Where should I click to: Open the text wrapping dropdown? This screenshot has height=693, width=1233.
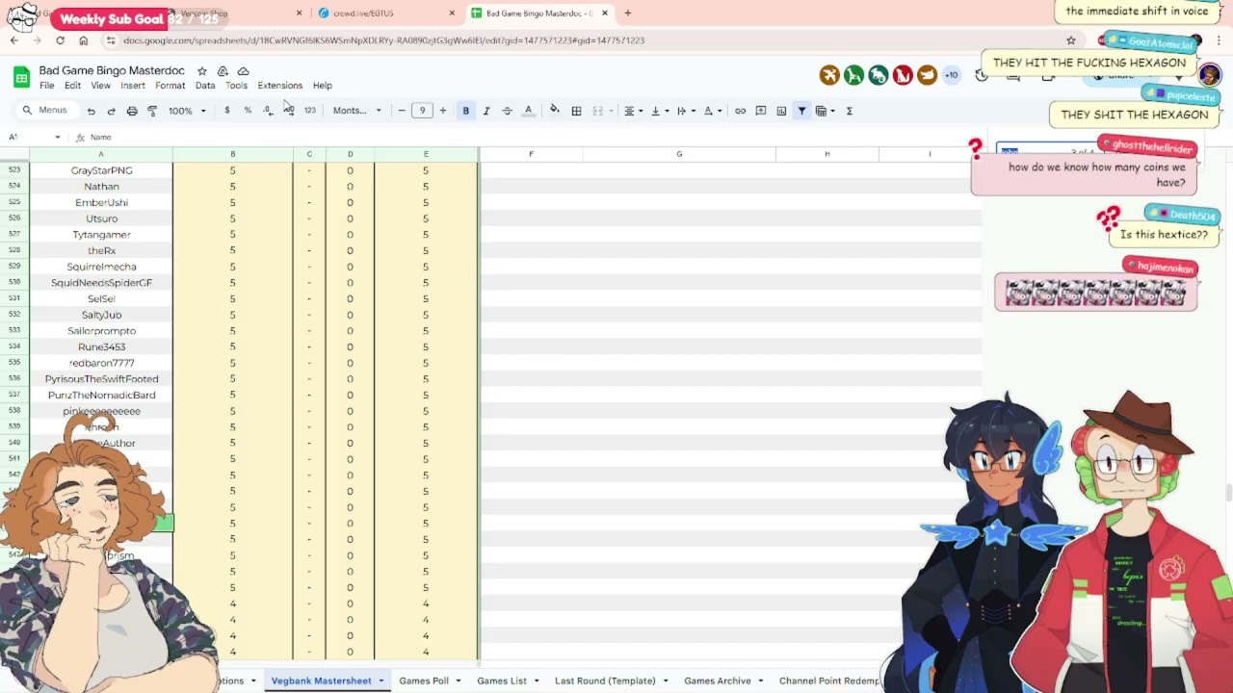685,111
